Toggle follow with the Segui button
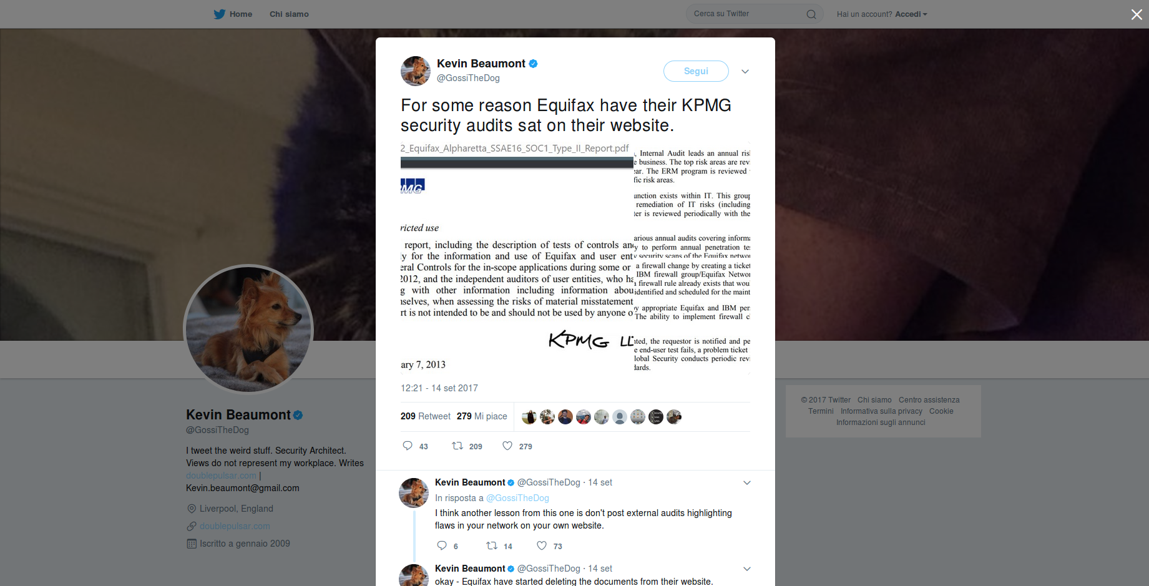 (696, 71)
